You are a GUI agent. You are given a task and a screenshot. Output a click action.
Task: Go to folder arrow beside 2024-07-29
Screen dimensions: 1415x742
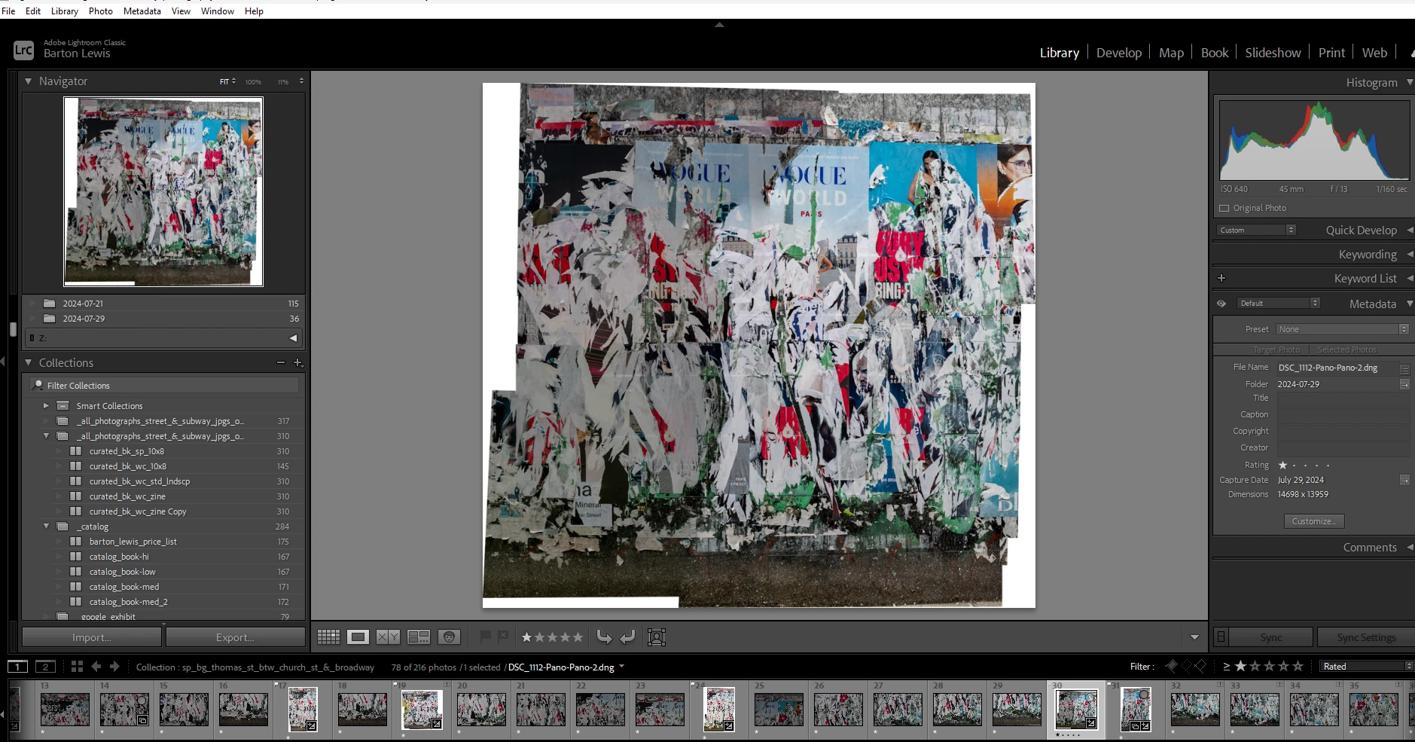point(1404,384)
